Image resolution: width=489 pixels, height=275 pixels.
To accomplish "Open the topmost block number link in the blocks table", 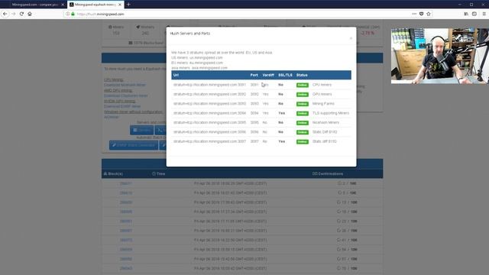I will [x=126, y=183].
